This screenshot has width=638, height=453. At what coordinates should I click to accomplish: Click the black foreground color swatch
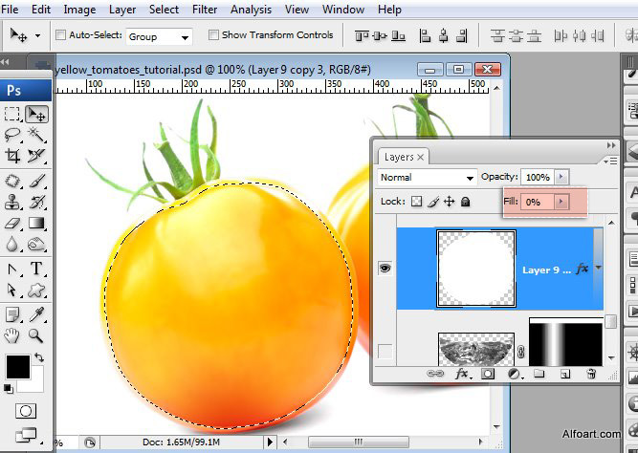click(18, 366)
